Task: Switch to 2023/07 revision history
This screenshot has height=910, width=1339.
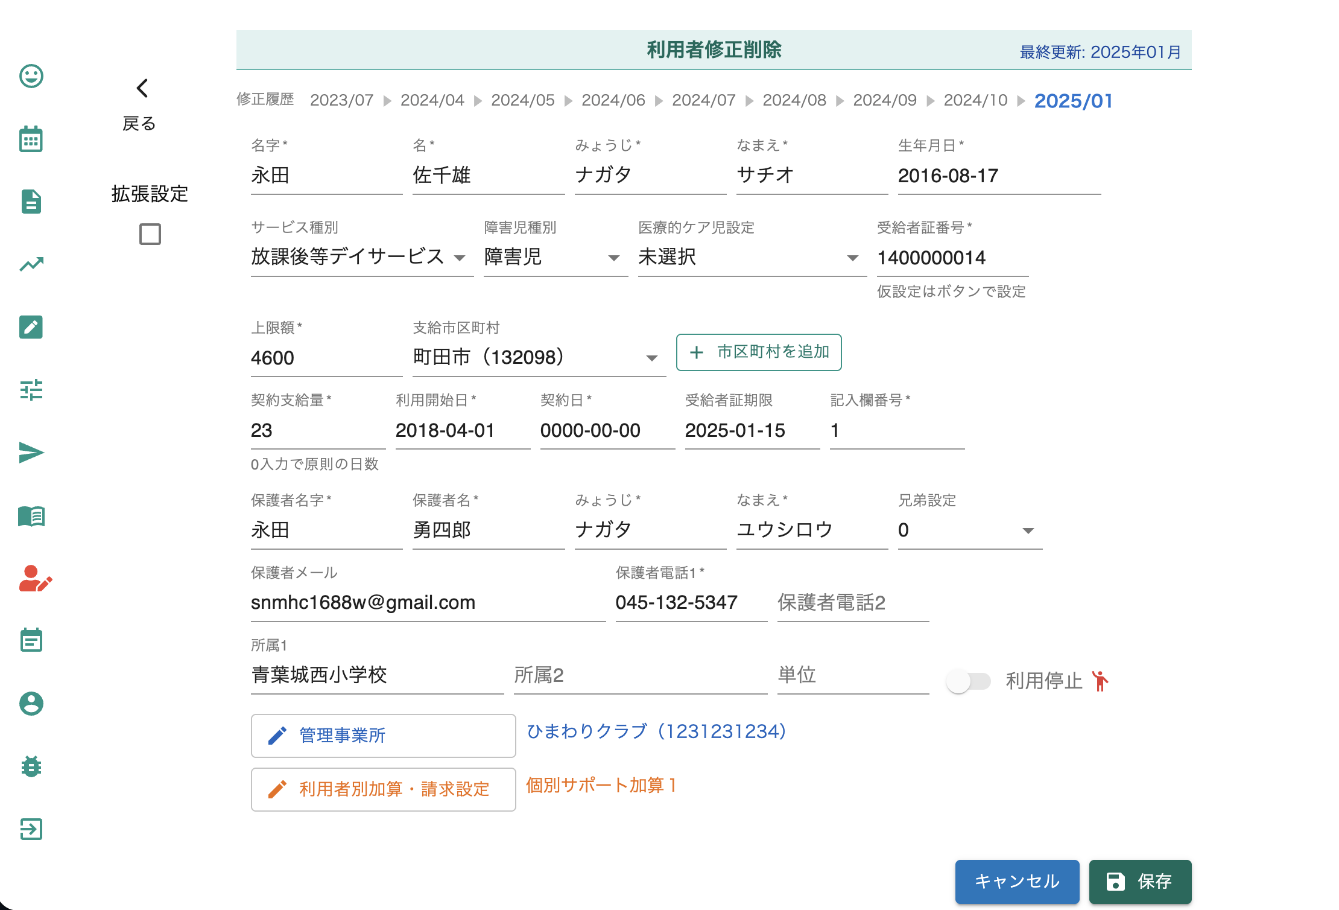Action: (341, 100)
